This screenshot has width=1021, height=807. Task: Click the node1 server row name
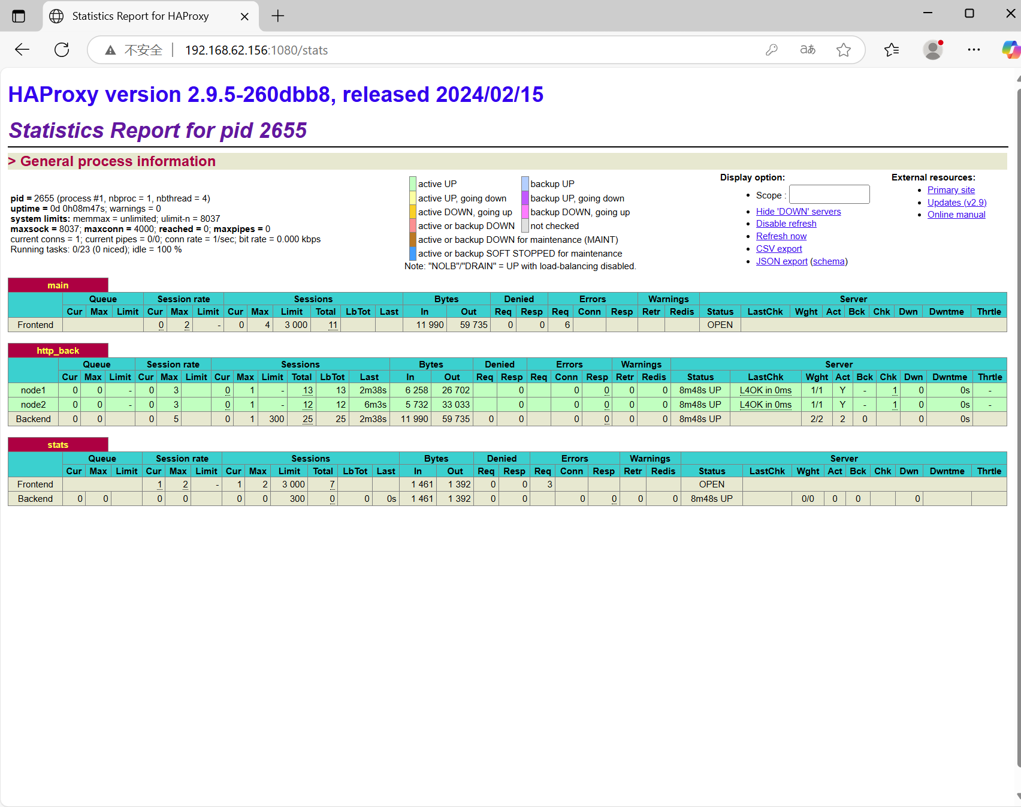34,390
